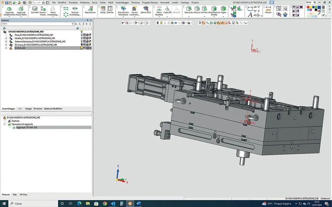This screenshot has height=207, width=332.
Task: Expand Sistema Estrazione_EV1645 tree node
Action: (6, 41)
